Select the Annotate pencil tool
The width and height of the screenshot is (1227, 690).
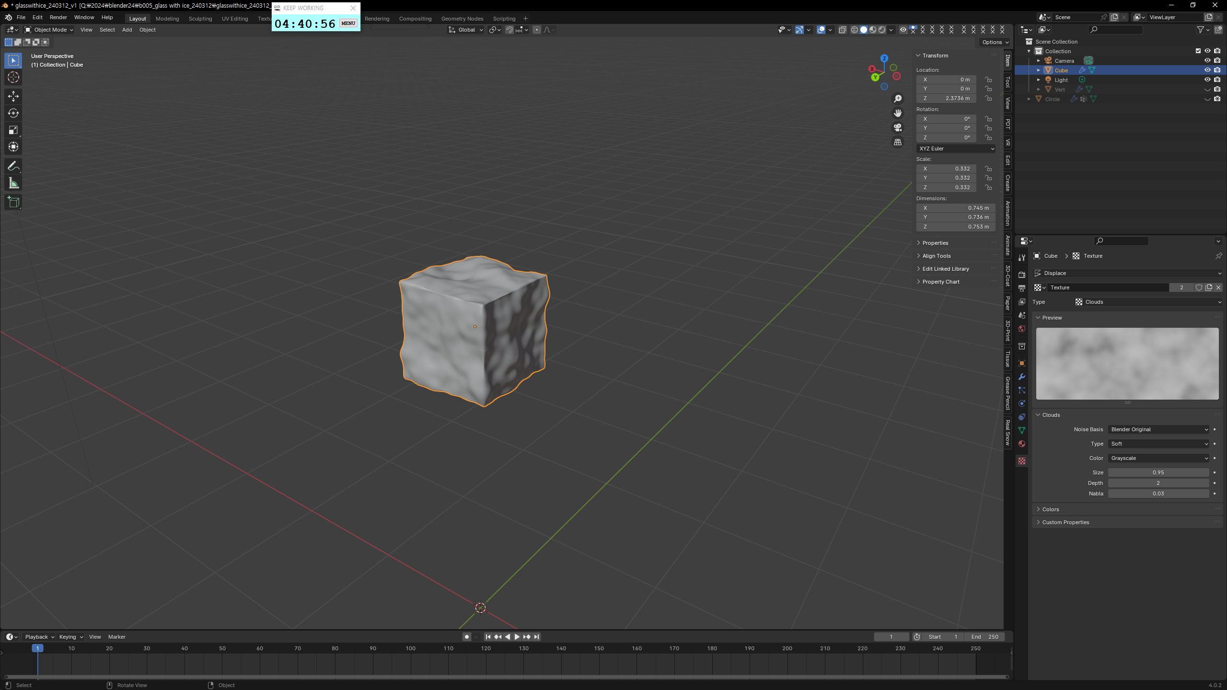pyautogui.click(x=13, y=166)
